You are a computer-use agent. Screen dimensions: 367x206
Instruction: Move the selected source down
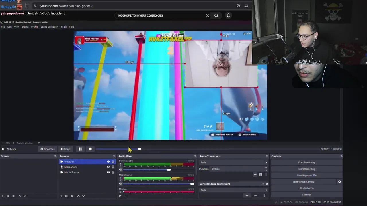(x=83, y=196)
